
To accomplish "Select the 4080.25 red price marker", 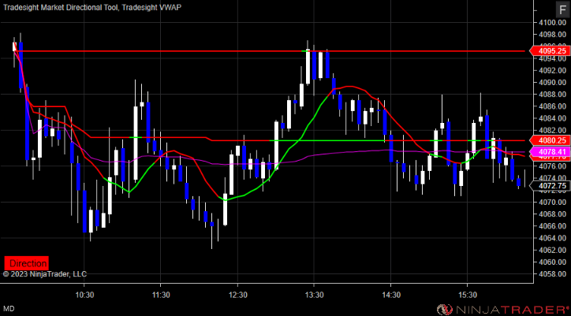I will pyautogui.click(x=550, y=140).
